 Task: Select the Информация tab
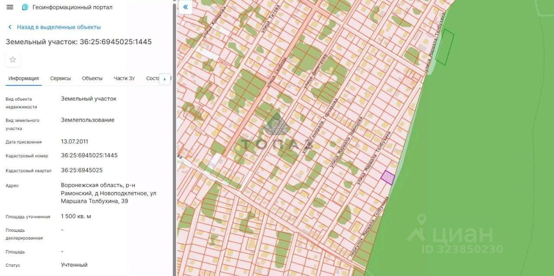(x=23, y=78)
